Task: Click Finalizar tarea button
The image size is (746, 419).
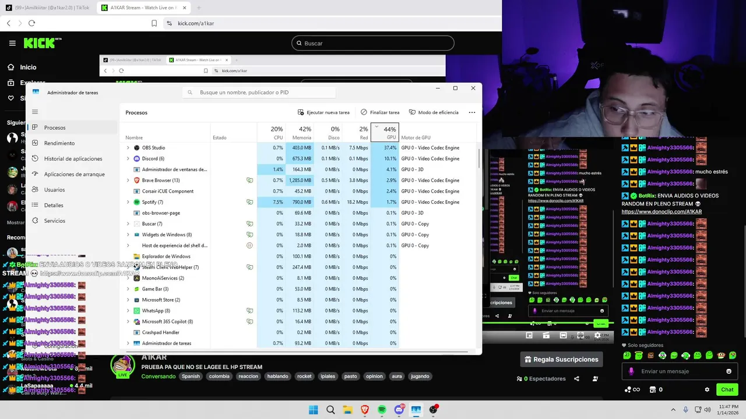Action: (380, 112)
